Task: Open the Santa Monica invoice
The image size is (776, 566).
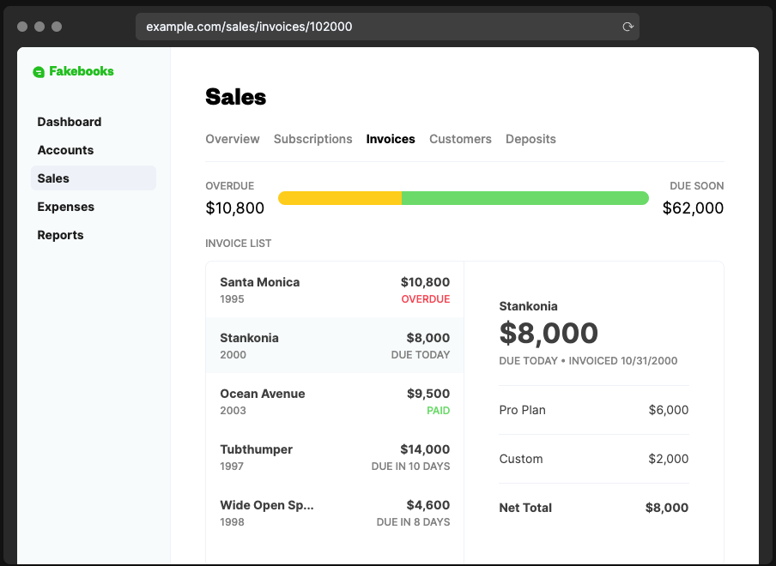Action: pyautogui.click(x=335, y=290)
